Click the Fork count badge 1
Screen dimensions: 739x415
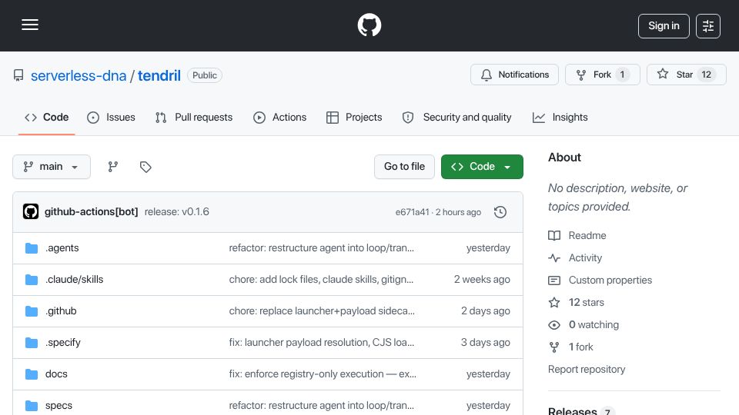click(622, 75)
